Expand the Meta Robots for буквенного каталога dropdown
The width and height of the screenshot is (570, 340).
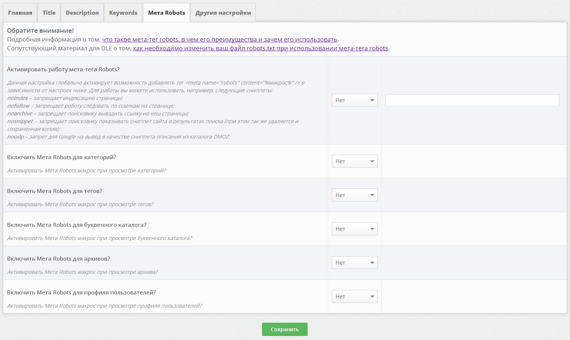(x=355, y=229)
